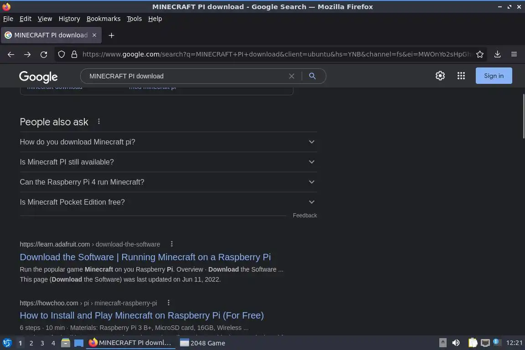This screenshot has height=350, width=525.
Task: Expand 'Can the Raspberry Pi 4 run Minecraft?'
Action: click(168, 182)
